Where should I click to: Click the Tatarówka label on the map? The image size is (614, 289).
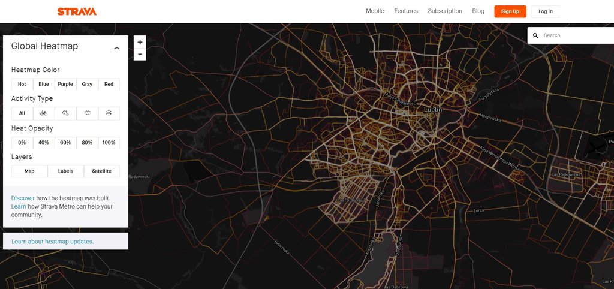point(282,247)
